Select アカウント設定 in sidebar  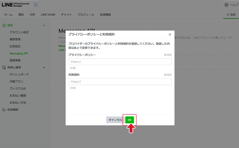click(19, 32)
